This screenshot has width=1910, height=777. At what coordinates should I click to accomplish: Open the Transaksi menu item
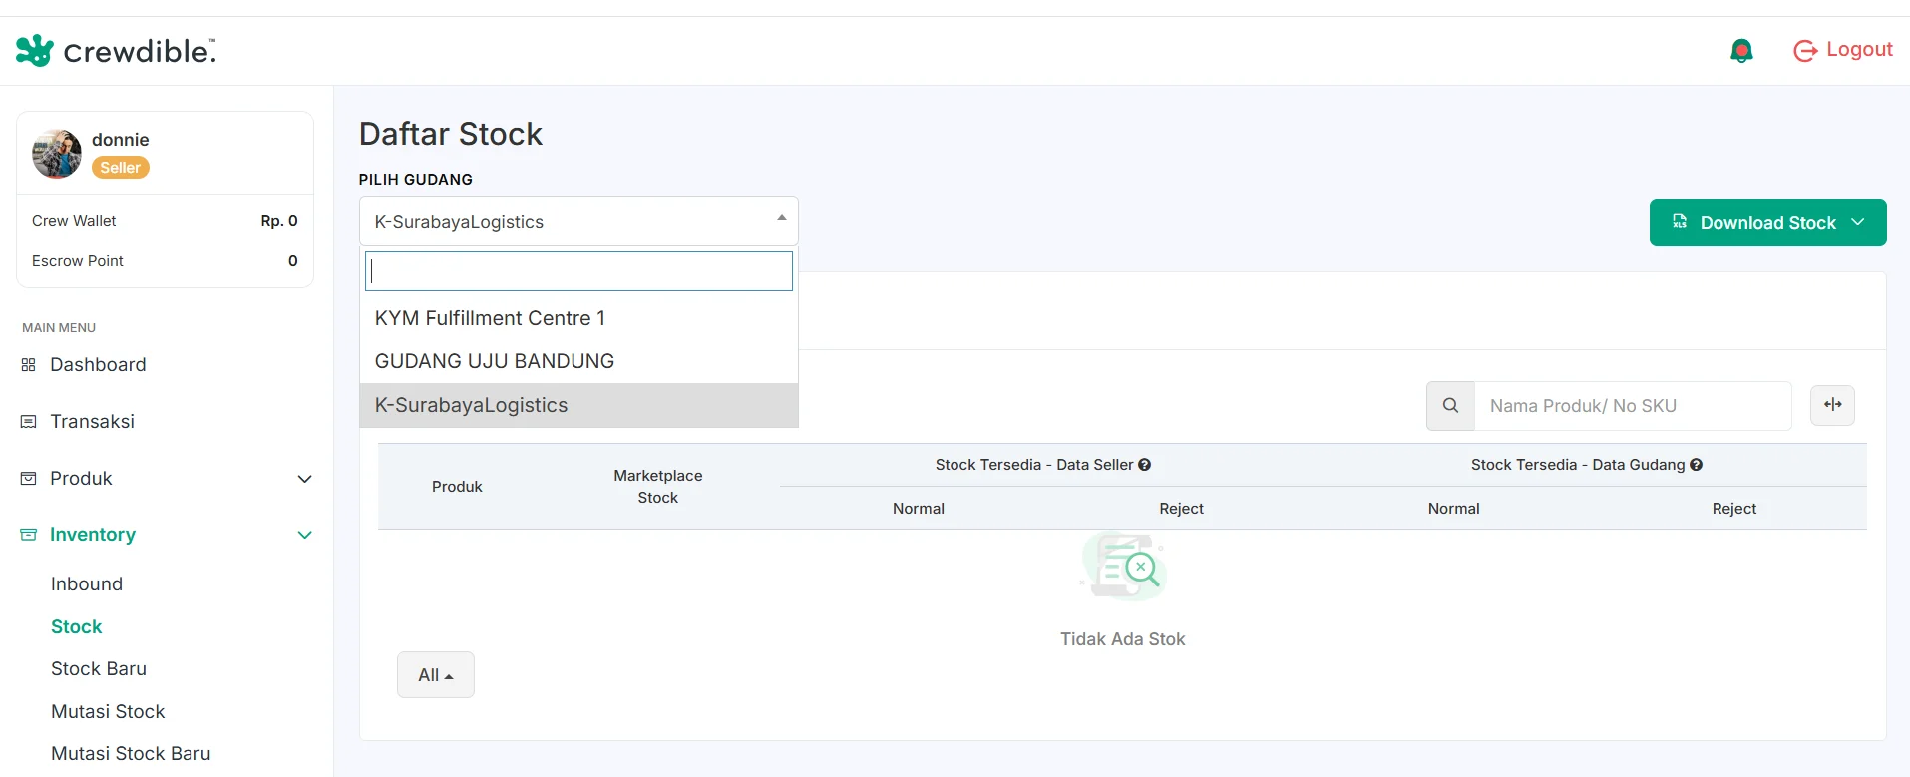coord(92,422)
